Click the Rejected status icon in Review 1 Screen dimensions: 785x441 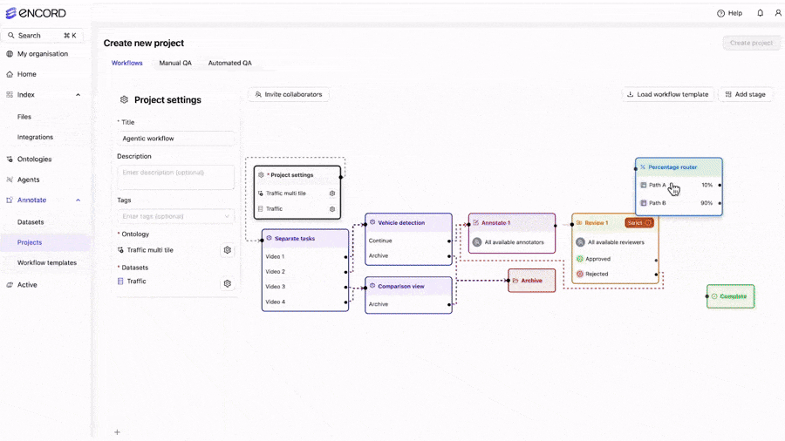[580, 274]
